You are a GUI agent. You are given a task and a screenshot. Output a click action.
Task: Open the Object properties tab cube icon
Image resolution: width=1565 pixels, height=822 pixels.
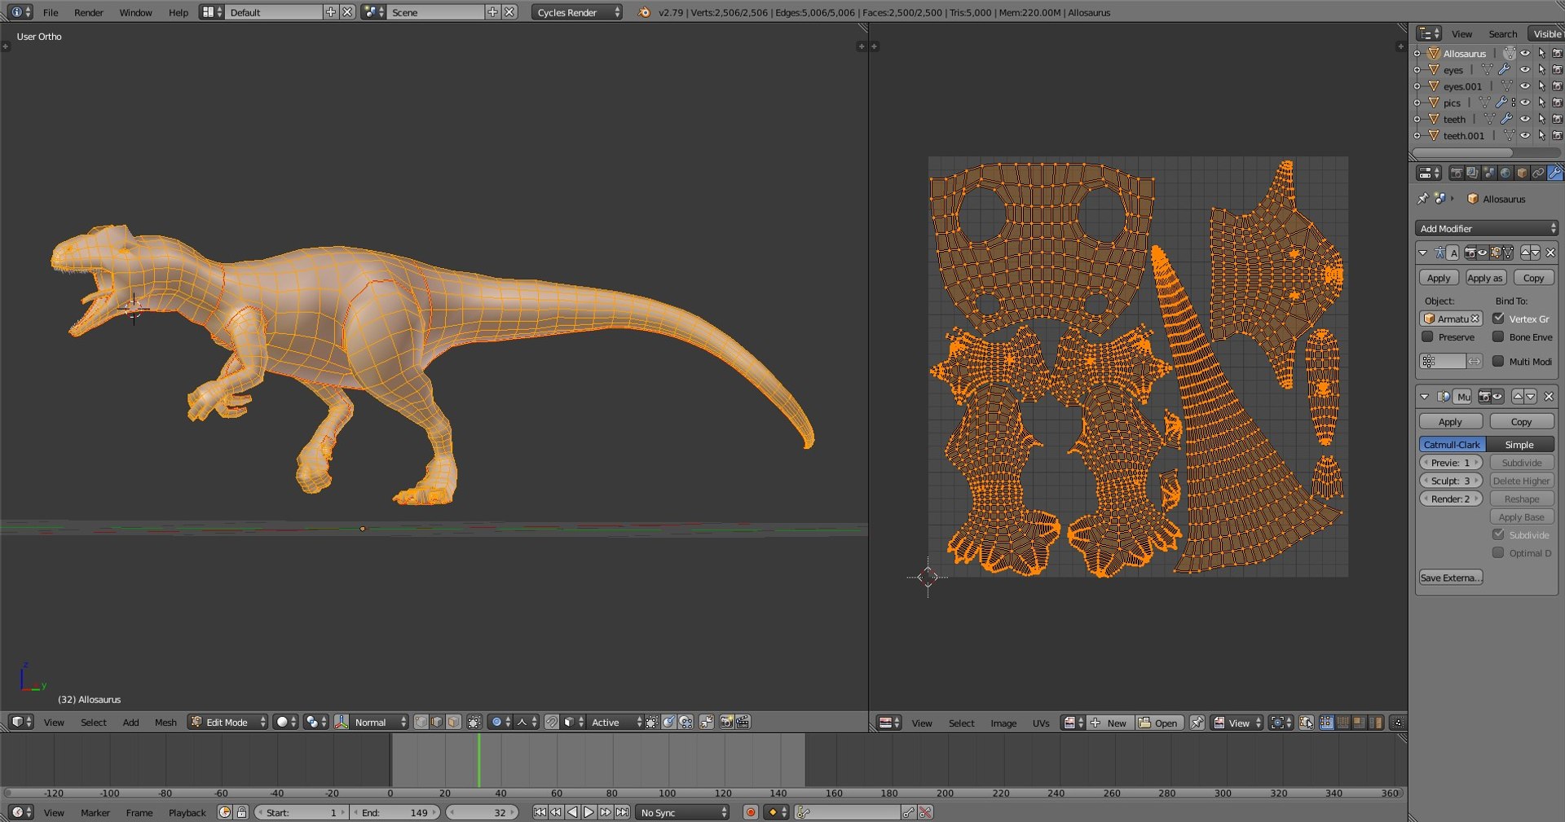point(1522,173)
